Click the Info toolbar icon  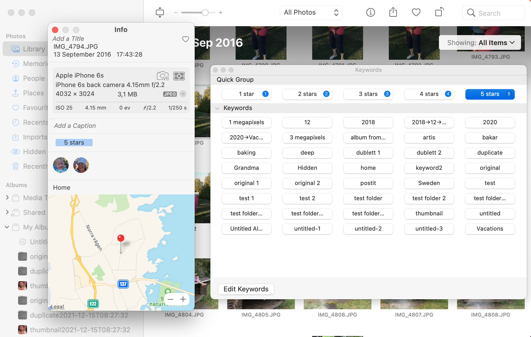click(x=370, y=12)
